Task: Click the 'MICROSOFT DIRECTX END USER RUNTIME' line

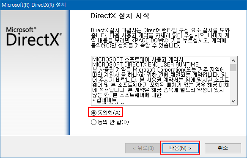Action: click(145, 64)
